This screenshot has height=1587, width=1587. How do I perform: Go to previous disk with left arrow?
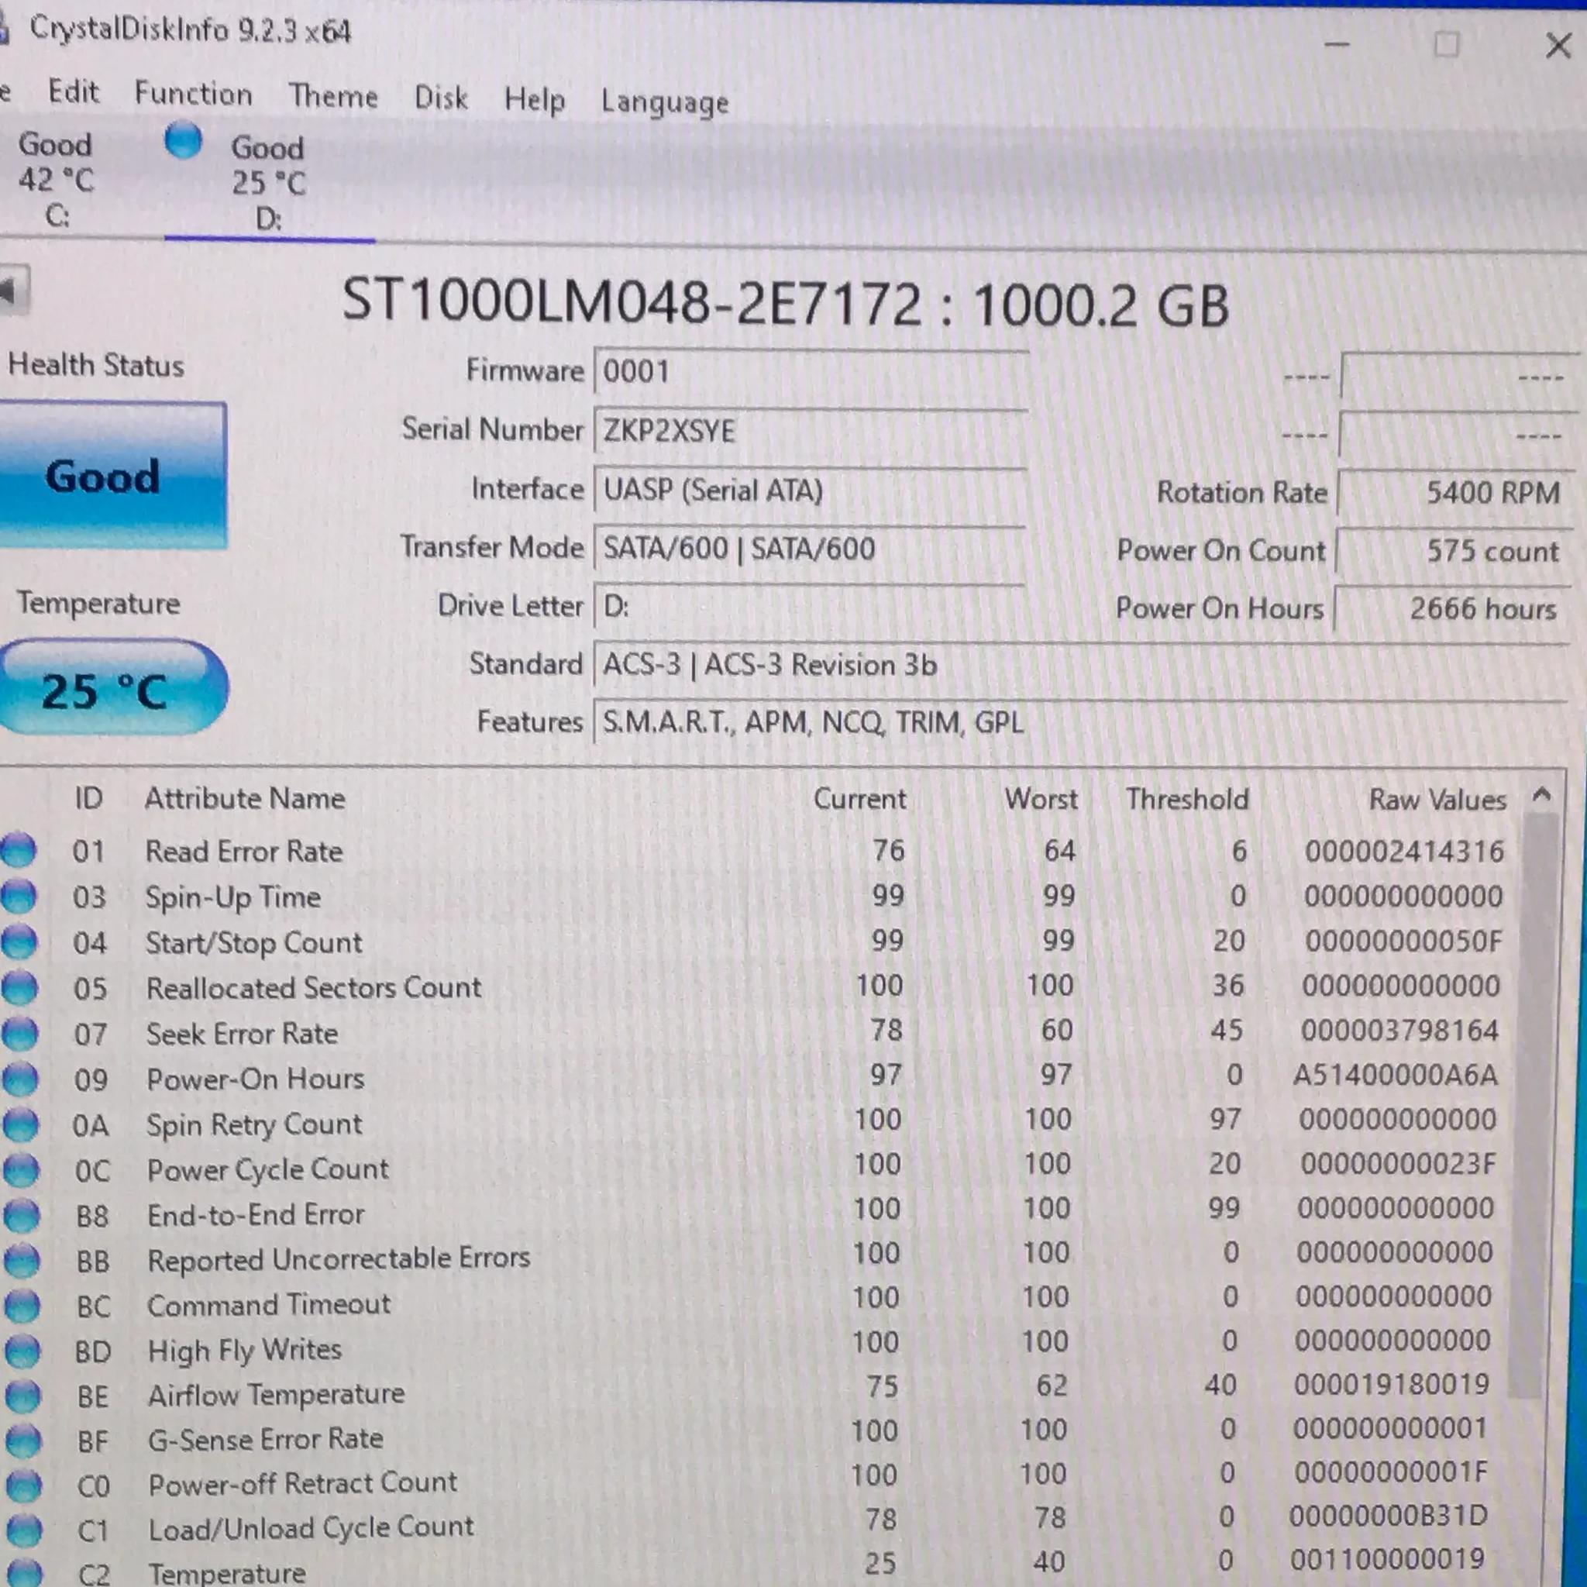click(x=14, y=289)
